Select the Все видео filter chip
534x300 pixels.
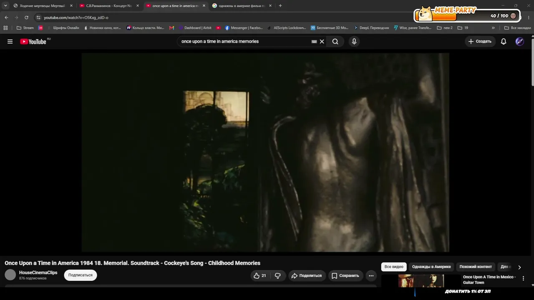coord(394,267)
